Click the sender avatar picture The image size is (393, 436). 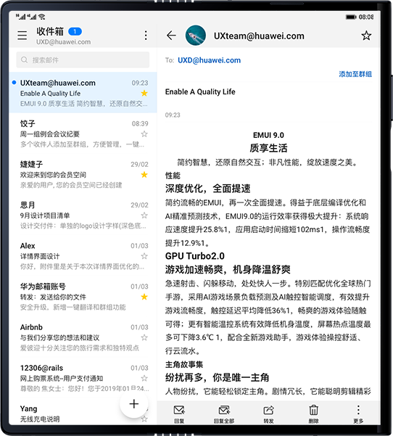coord(196,36)
